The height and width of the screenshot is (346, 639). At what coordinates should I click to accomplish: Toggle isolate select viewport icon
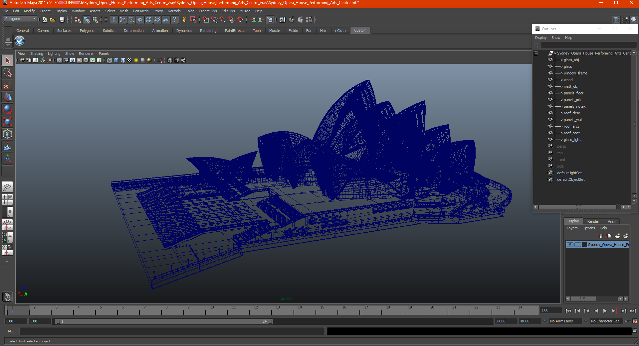(x=160, y=60)
